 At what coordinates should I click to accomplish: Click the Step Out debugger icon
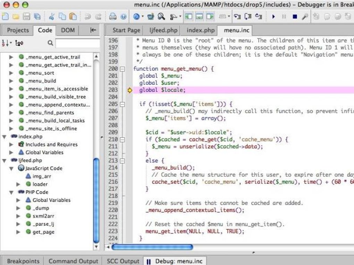click(258, 16)
